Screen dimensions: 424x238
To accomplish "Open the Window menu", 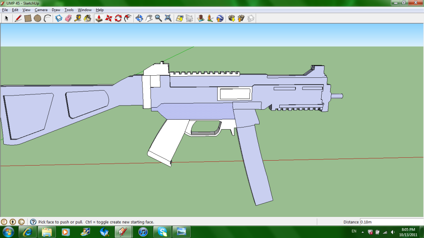I will coord(85,10).
